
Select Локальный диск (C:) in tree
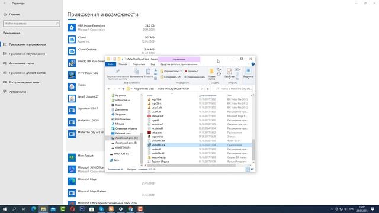click(x=126, y=138)
